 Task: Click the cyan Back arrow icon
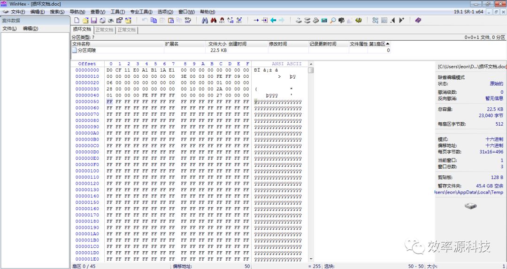273,20
